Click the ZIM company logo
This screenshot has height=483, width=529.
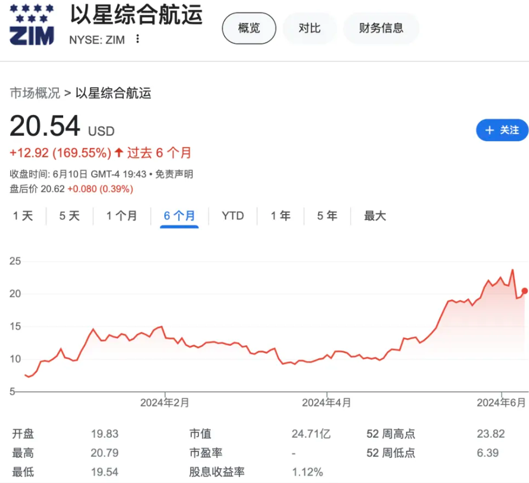coord(32,25)
